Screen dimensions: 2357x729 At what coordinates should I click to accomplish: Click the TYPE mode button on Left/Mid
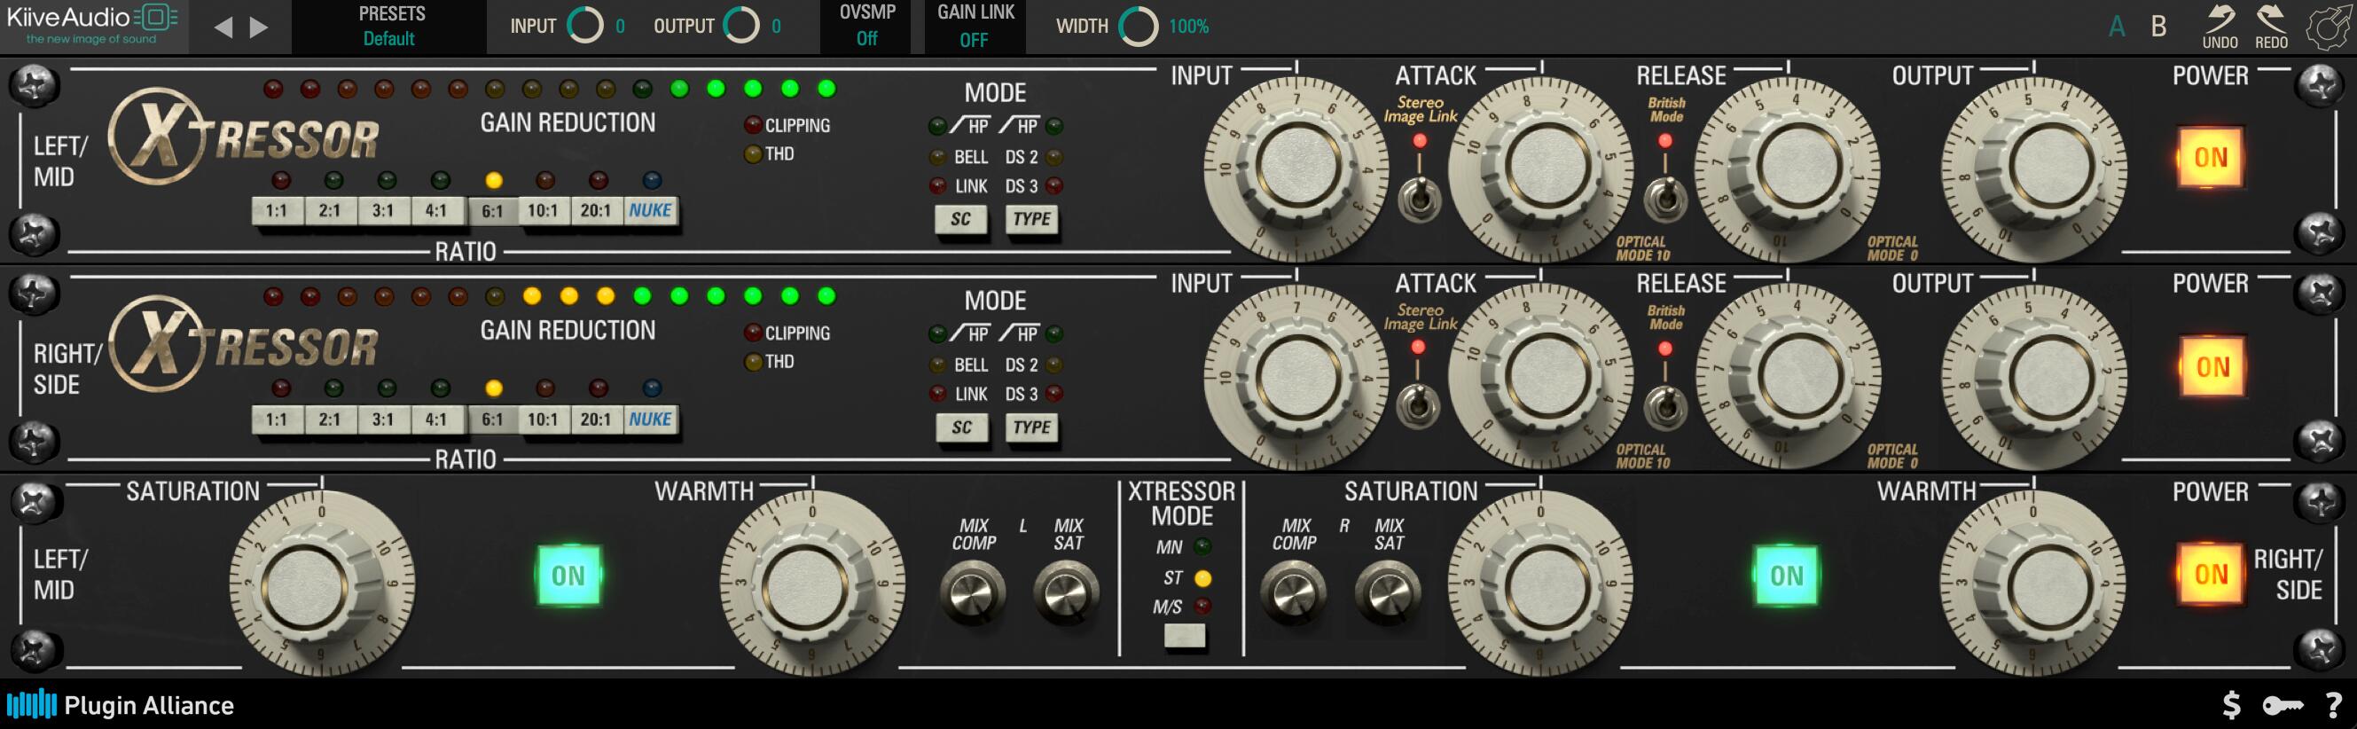[1032, 220]
